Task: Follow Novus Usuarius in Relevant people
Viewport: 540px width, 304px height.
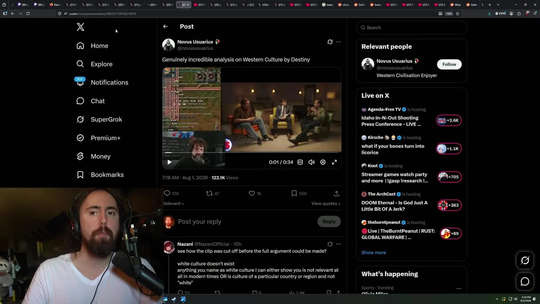Action: tap(449, 64)
